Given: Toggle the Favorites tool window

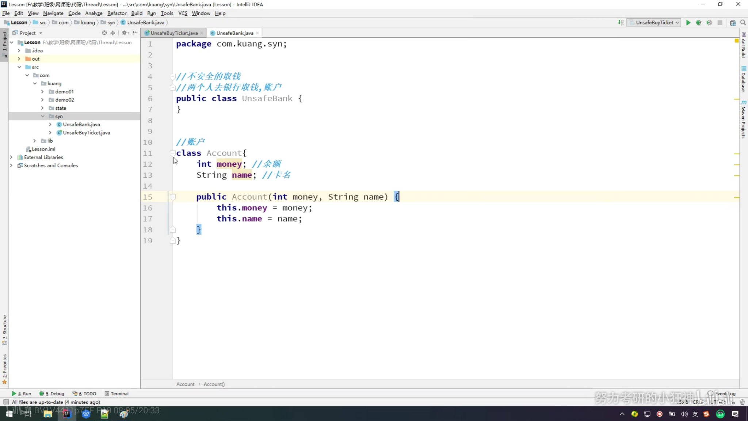Looking at the screenshot, I should click(x=5, y=369).
